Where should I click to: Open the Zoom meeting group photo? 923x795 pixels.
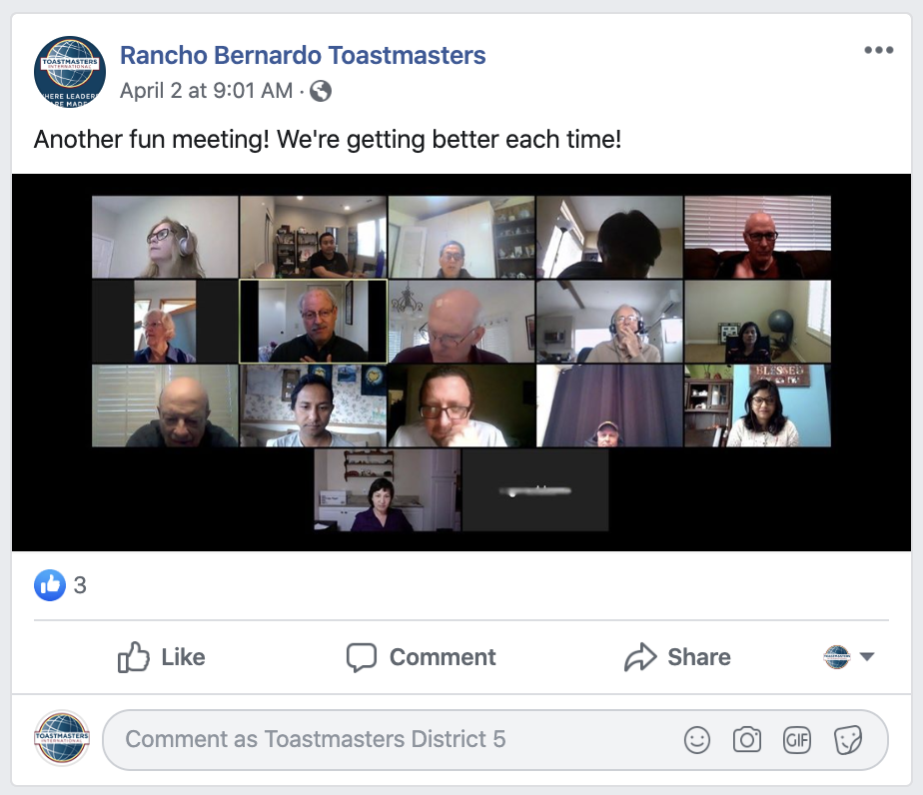tap(461, 363)
